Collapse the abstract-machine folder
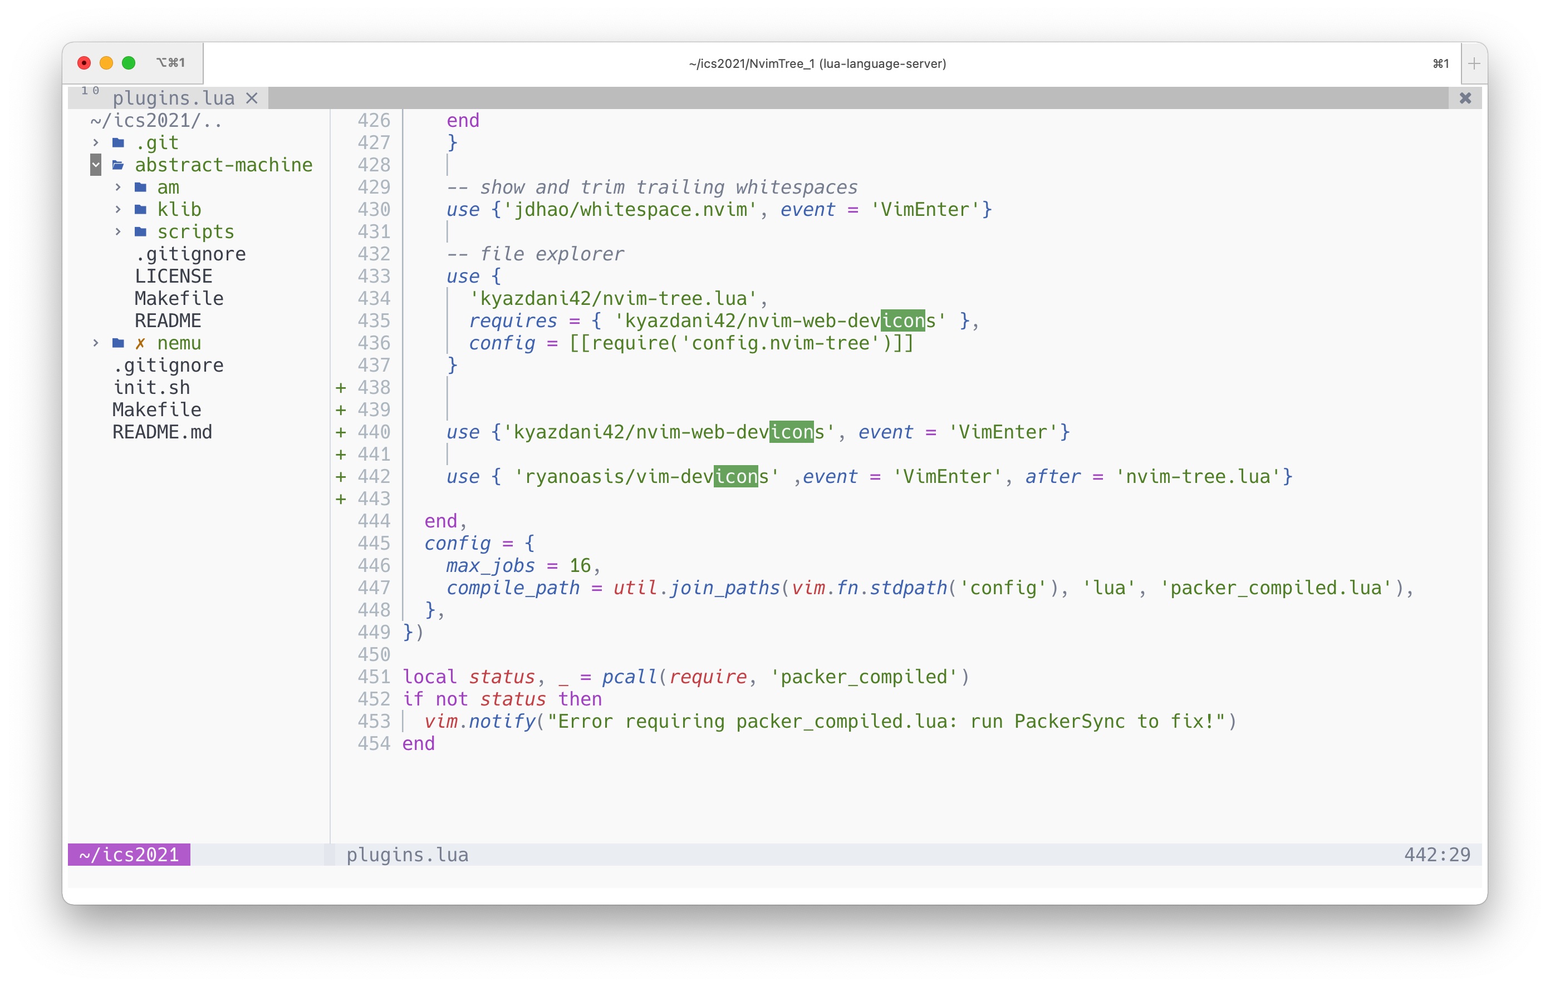This screenshot has width=1550, height=987. [x=95, y=165]
